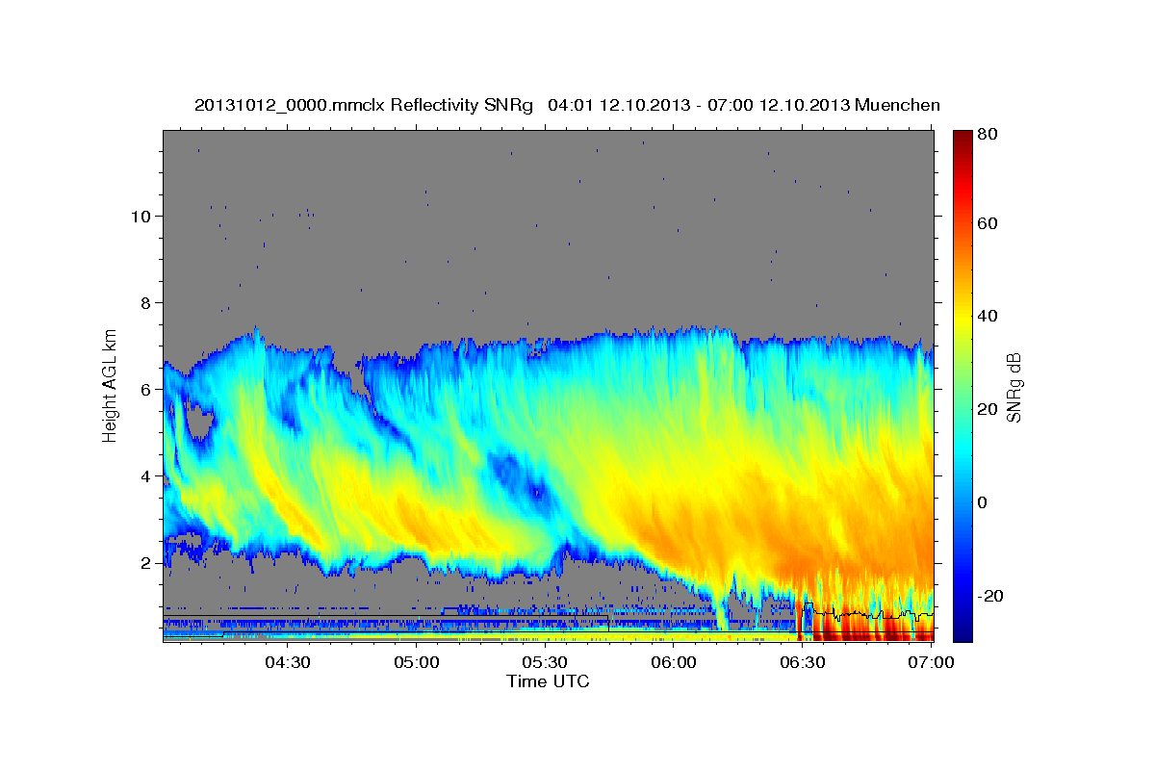
Task: Click the colorbar value -20
Action: coord(991,596)
